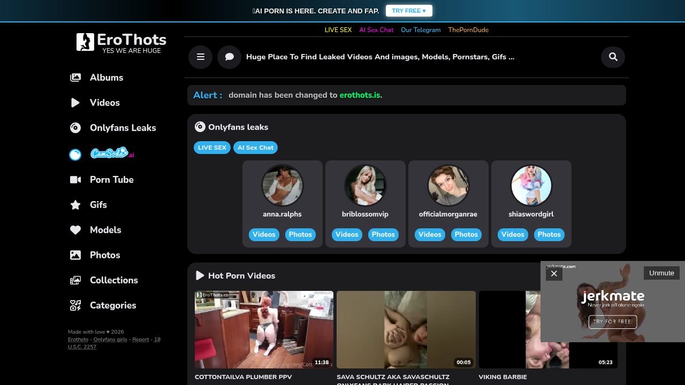Click the VIKING BARBIE title
685x385 pixels.
503,377
